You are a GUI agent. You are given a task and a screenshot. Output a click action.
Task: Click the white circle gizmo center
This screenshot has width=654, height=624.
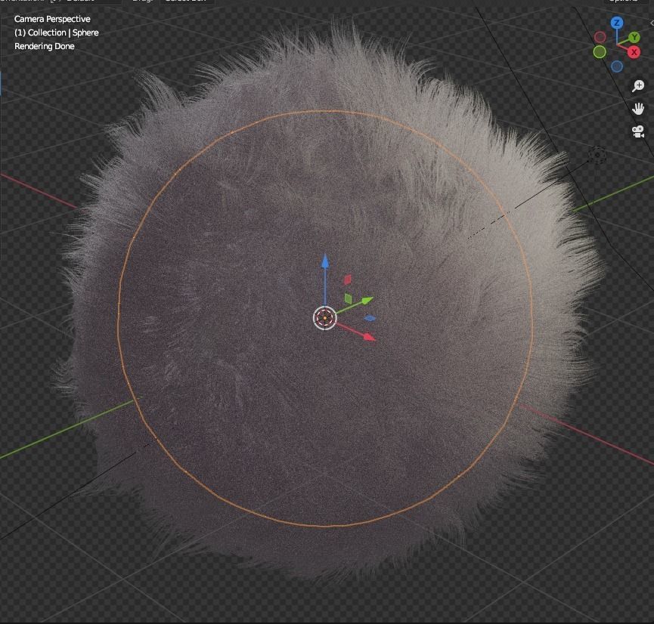[x=324, y=318]
